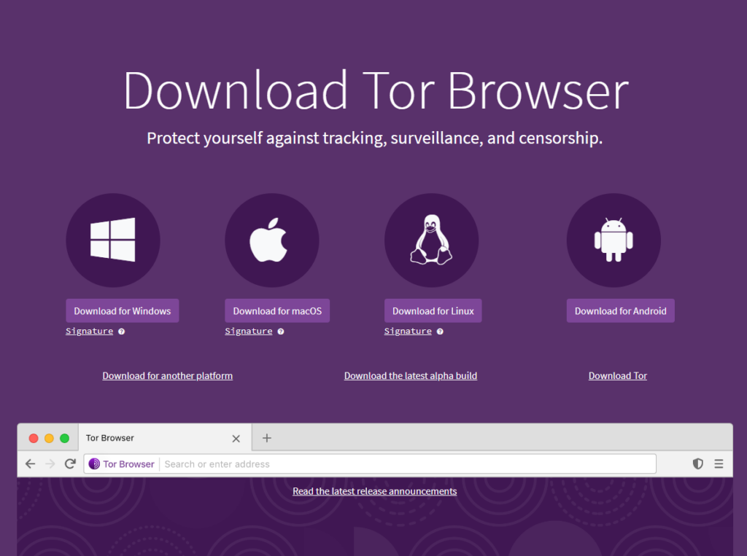747x556 pixels.
Task: Click the Apple logo circle icon
Action: (272, 240)
